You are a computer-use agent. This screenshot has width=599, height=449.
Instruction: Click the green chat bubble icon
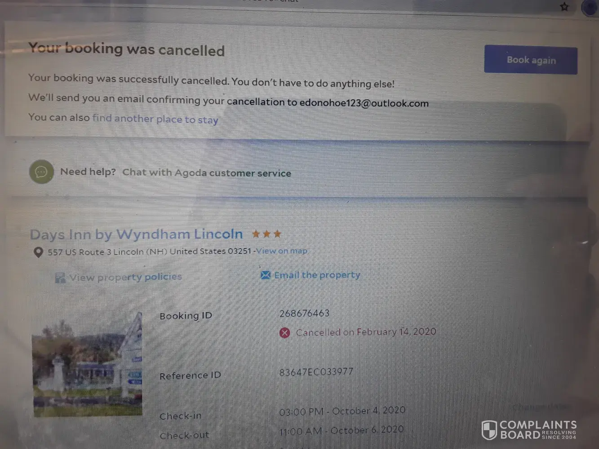(41, 172)
